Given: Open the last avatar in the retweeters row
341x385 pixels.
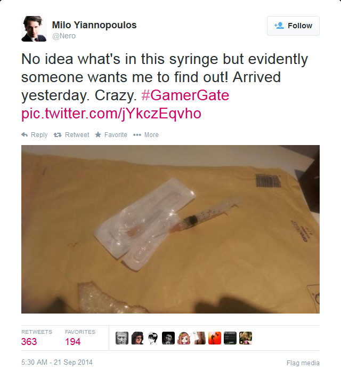Looking at the screenshot, I should pos(246,338).
